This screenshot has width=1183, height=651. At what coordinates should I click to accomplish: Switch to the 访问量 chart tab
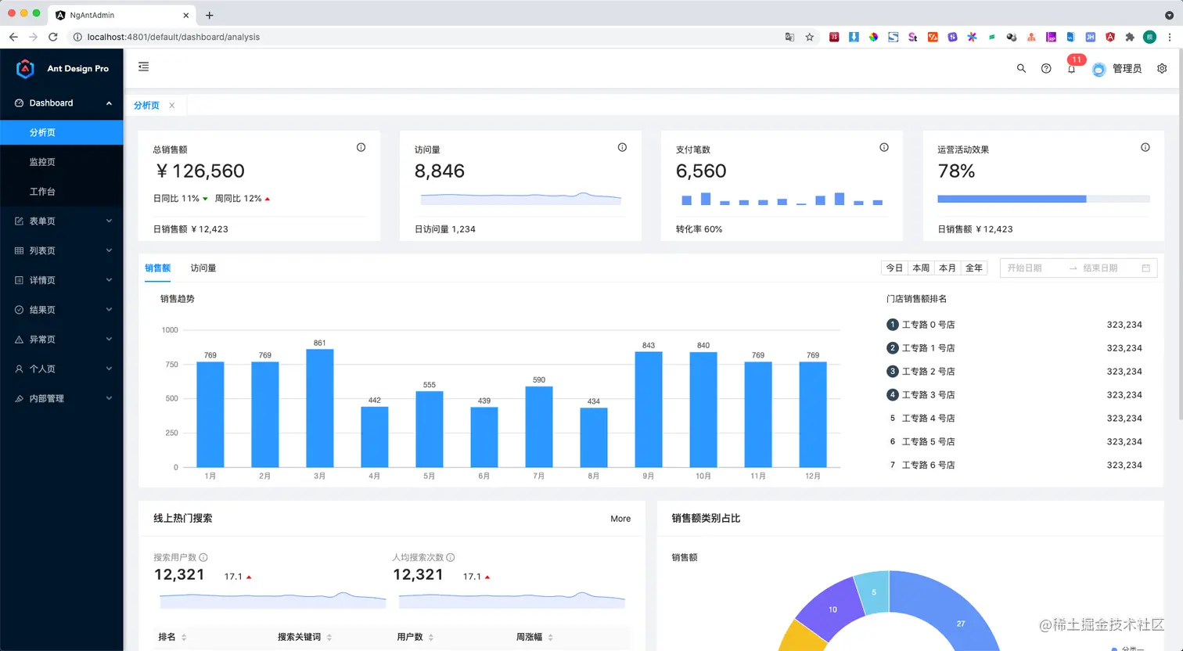[x=203, y=268]
